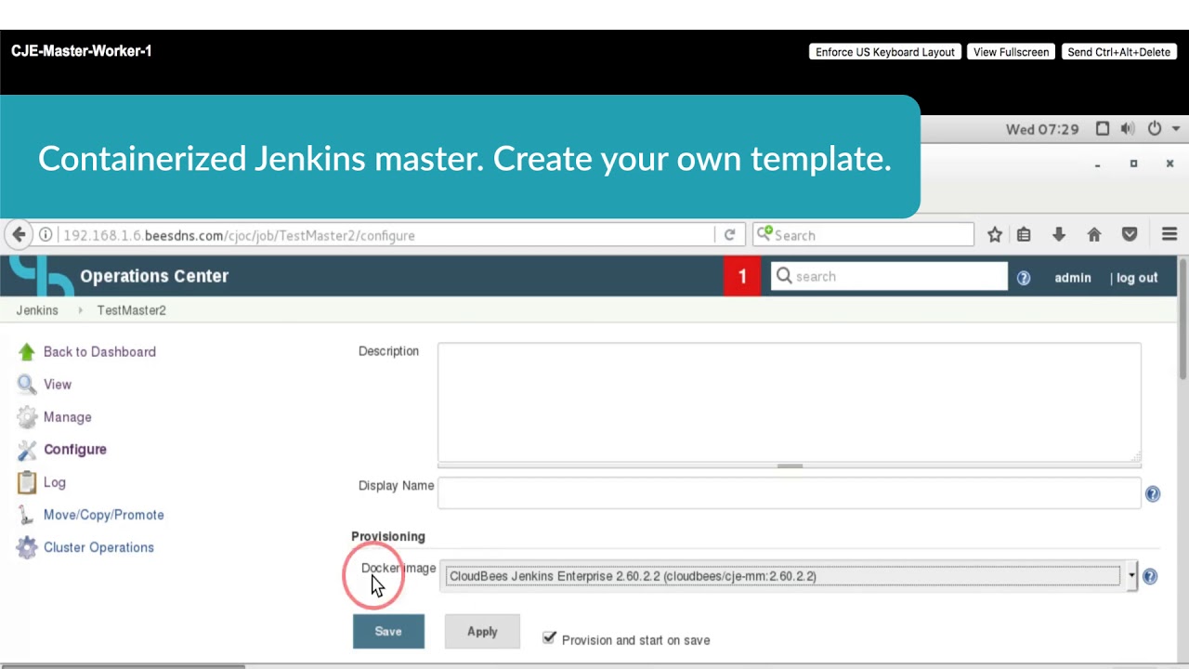Open help for Display Name field
The width and height of the screenshot is (1189, 669).
pyautogui.click(x=1153, y=494)
